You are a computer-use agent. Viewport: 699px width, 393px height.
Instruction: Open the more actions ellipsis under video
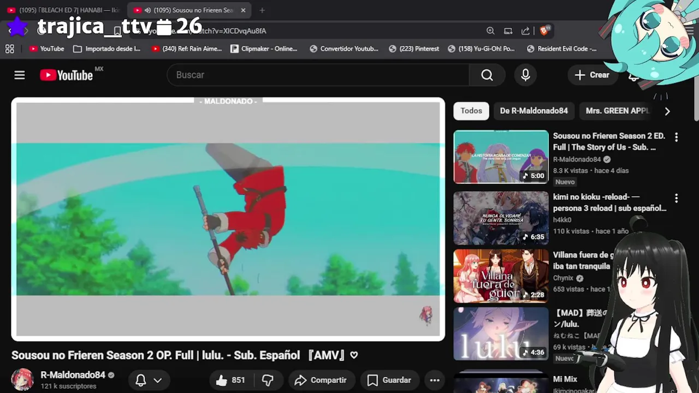(x=435, y=380)
